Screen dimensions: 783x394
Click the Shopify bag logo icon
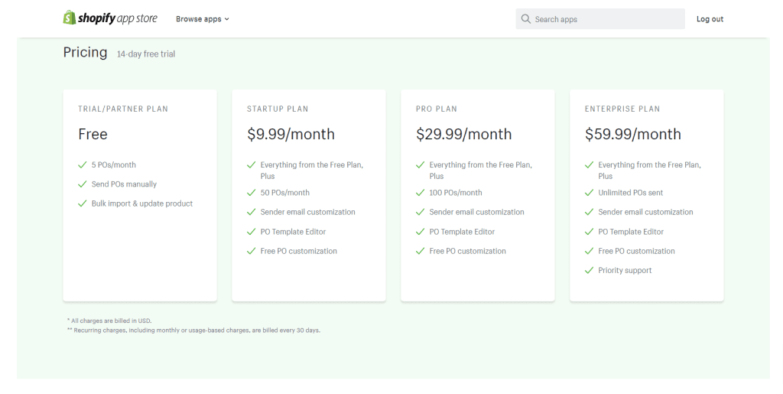[69, 18]
